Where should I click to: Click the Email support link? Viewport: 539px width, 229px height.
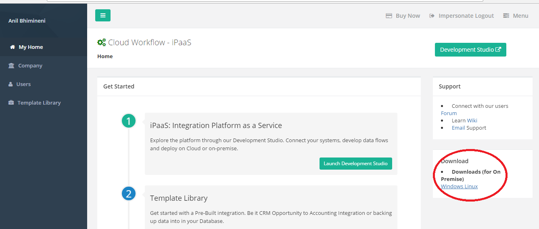(x=458, y=128)
